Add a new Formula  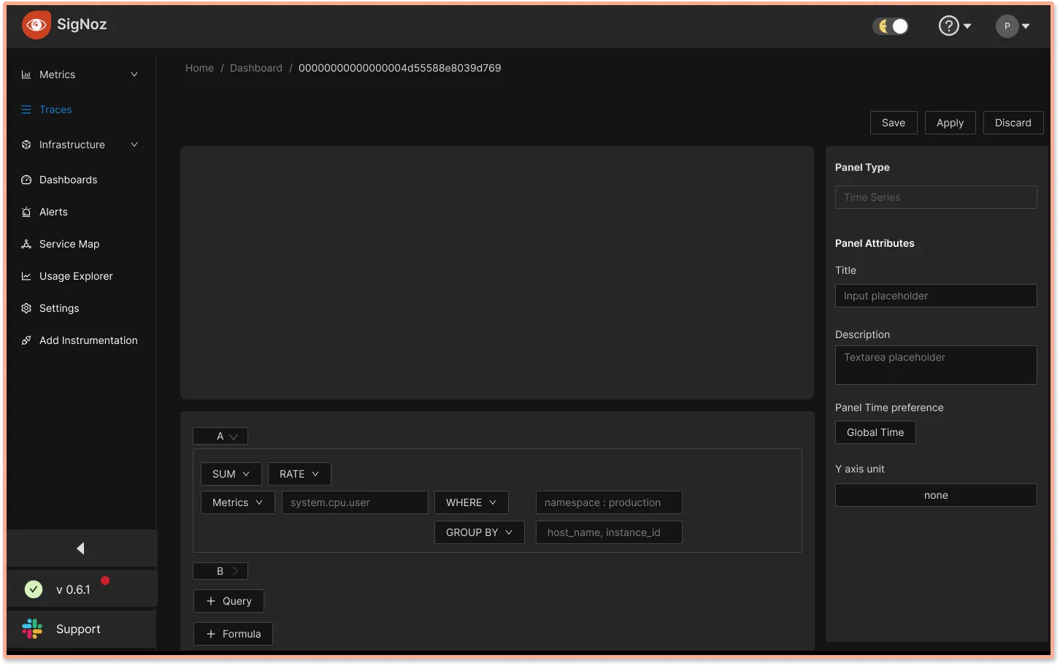233,634
